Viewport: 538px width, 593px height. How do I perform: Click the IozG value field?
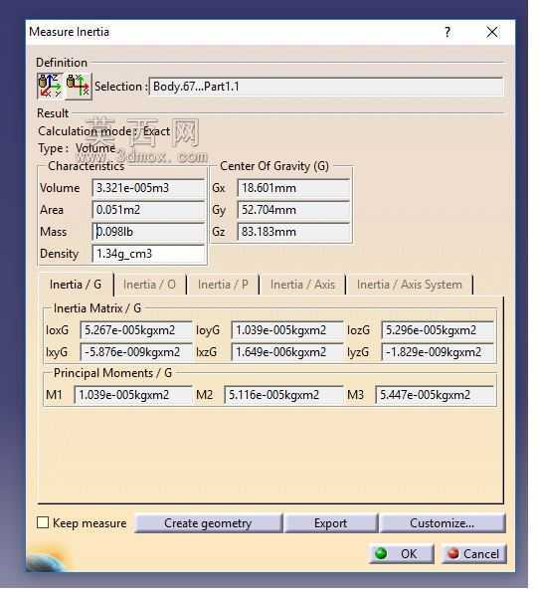[438, 330]
